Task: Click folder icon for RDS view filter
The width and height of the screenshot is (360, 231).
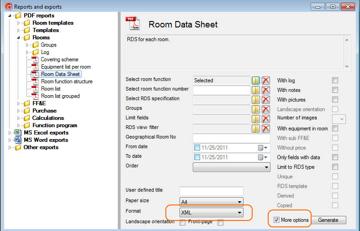Action: tap(256, 128)
